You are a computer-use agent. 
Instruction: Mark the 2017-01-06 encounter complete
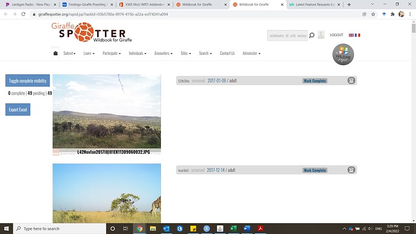pyautogui.click(x=315, y=81)
